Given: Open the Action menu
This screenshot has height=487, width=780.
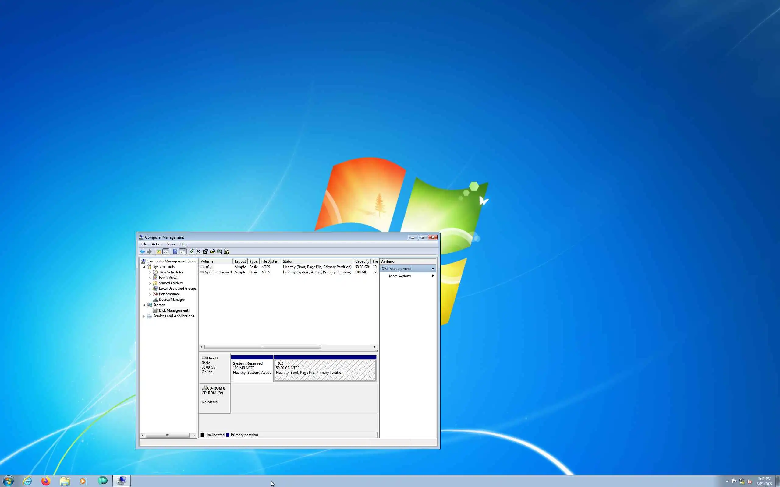Looking at the screenshot, I should pyautogui.click(x=157, y=244).
